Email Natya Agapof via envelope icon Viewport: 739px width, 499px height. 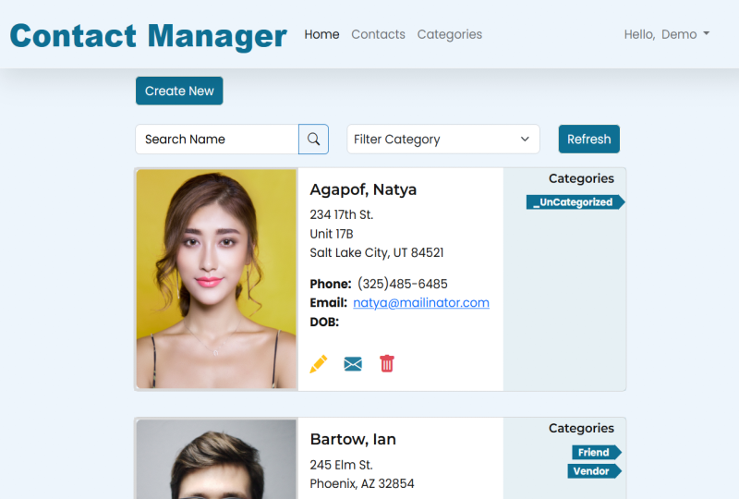coord(353,364)
